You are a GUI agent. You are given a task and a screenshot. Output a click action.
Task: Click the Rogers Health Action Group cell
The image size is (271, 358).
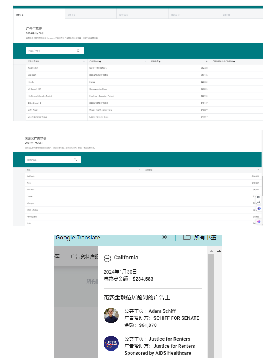pyautogui.click(x=101, y=110)
